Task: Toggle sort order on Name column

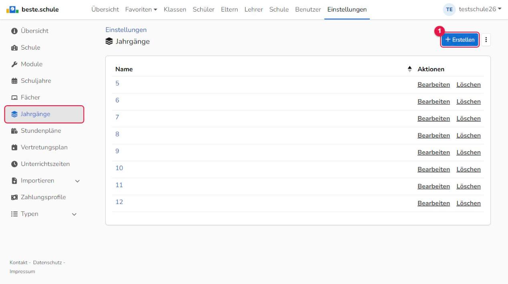Action: tap(409, 69)
